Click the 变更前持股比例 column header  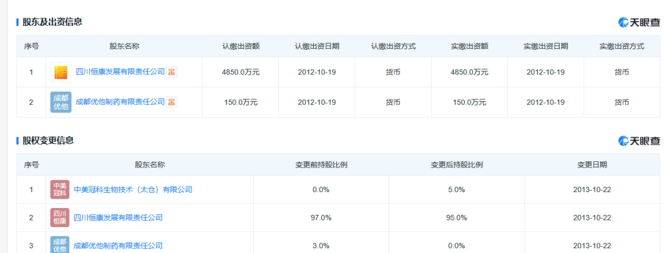321,165
